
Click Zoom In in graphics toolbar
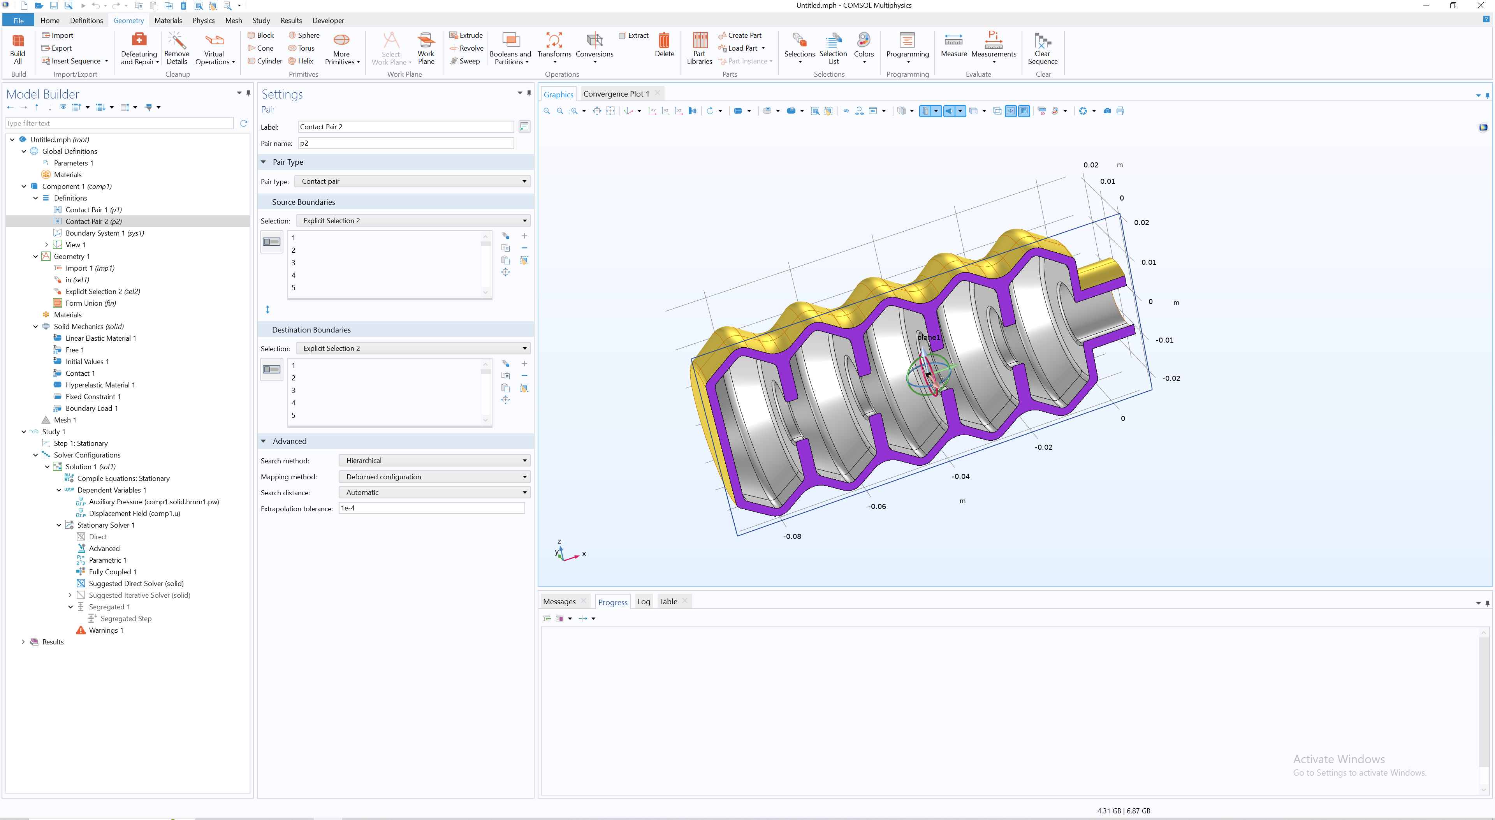click(547, 111)
